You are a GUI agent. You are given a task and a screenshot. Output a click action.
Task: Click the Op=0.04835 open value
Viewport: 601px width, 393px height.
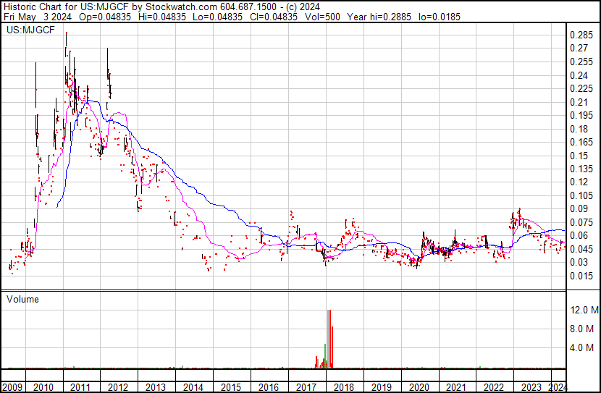tap(105, 17)
